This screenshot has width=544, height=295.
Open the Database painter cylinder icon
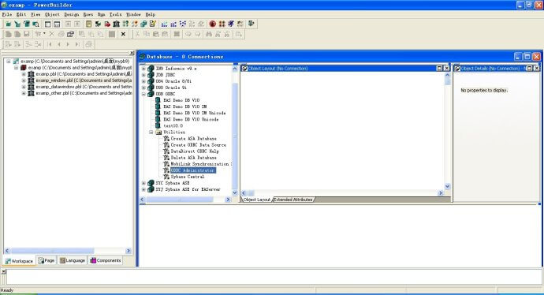pos(143,24)
